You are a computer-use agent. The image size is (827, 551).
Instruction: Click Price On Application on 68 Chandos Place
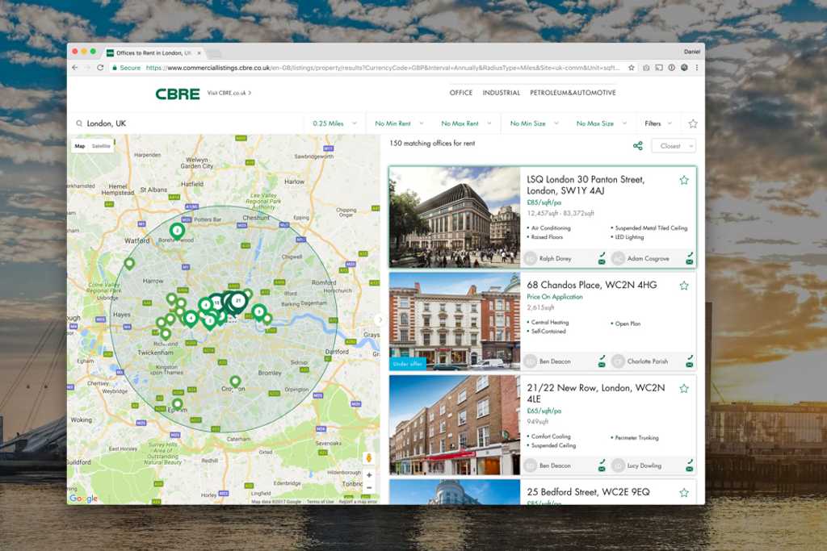pyautogui.click(x=554, y=297)
